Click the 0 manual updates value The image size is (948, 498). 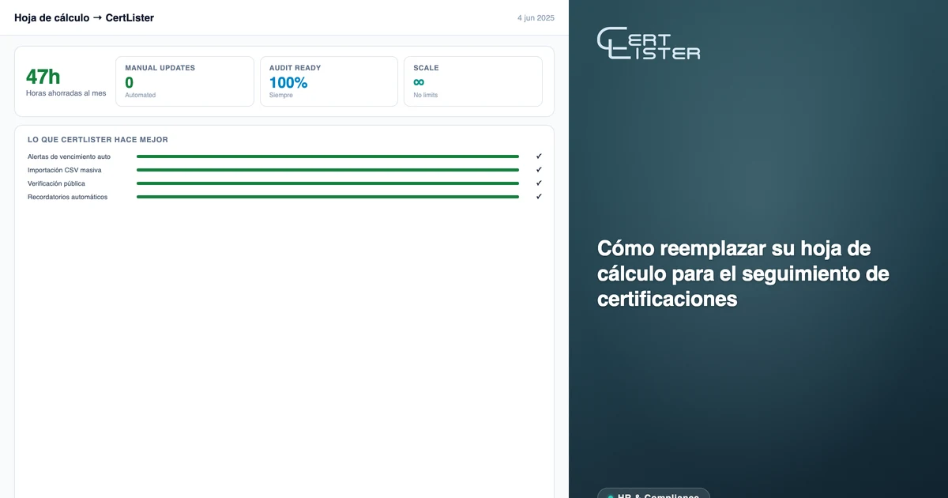coord(130,82)
